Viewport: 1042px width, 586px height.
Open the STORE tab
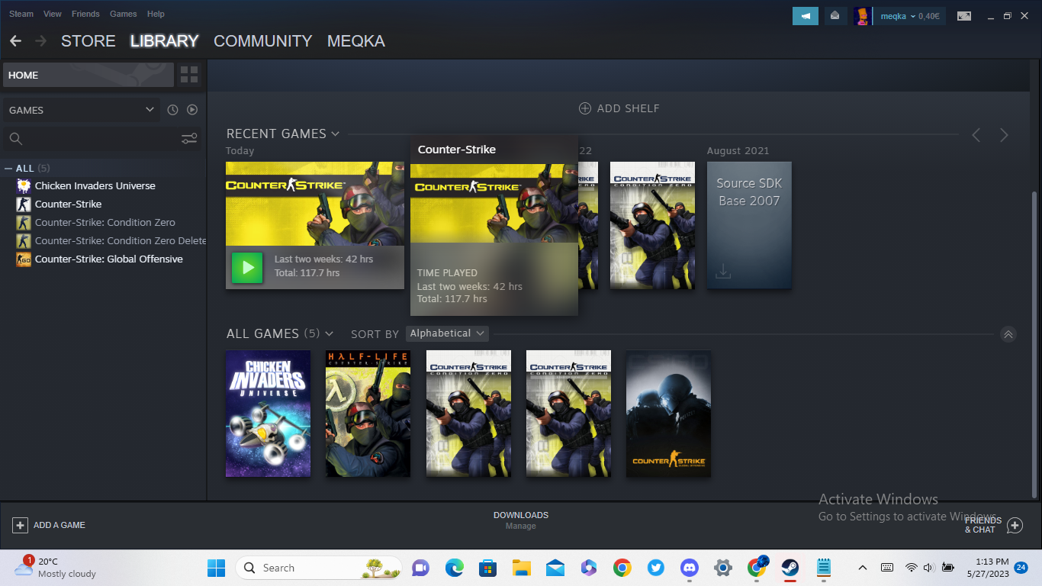point(88,41)
